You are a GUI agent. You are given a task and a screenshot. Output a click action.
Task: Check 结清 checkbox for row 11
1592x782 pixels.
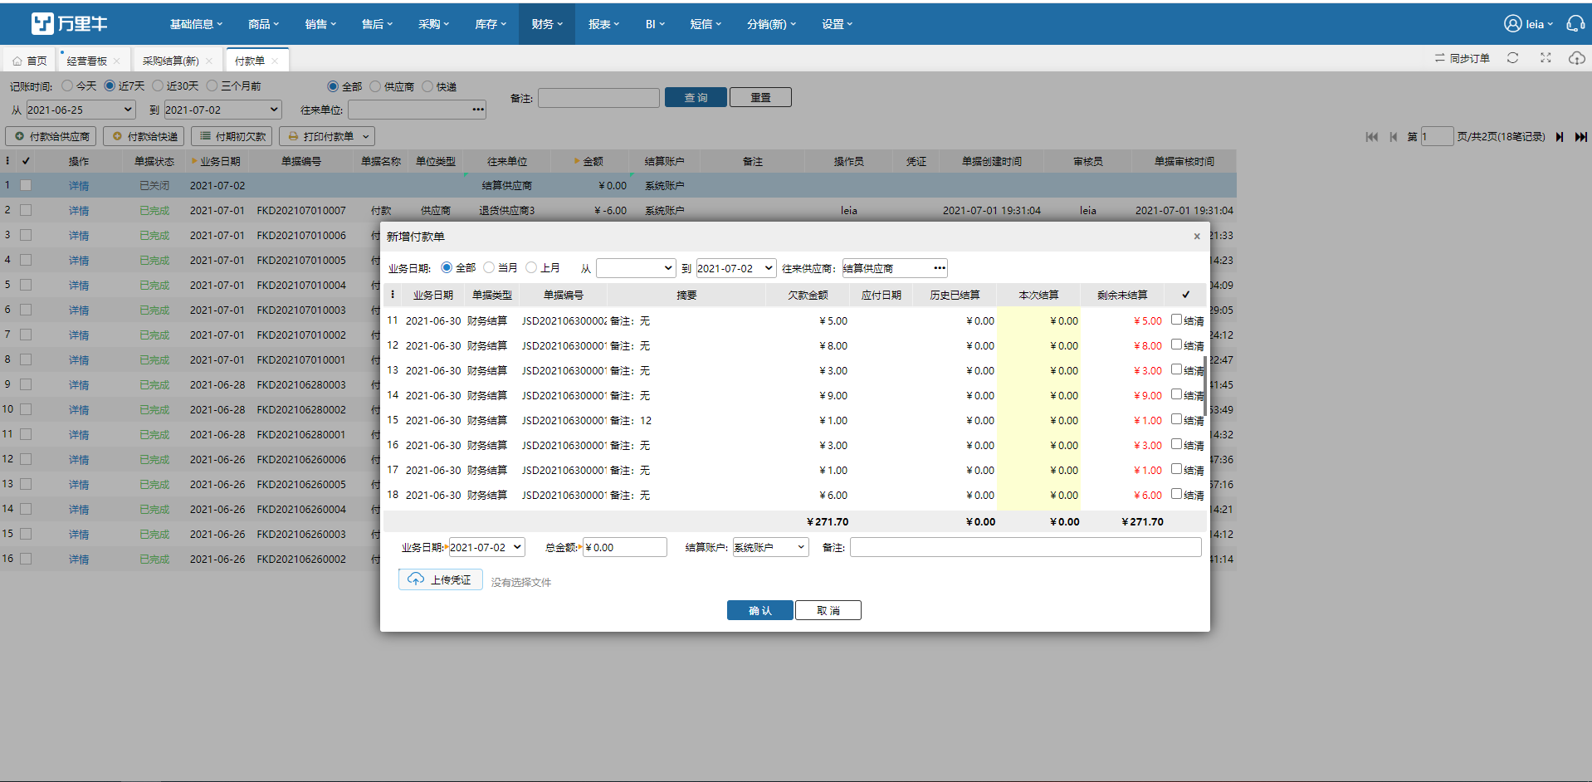pyautogui.click(x=1176, y=320)
